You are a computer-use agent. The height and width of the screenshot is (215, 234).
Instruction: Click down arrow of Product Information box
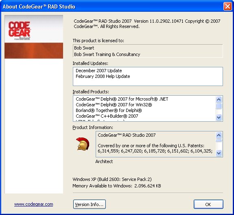click(219, 153)
